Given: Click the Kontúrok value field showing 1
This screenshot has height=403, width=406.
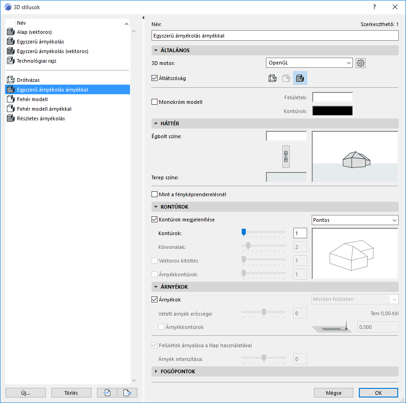Looking at the screenshot, I should [x=300, y=233].
